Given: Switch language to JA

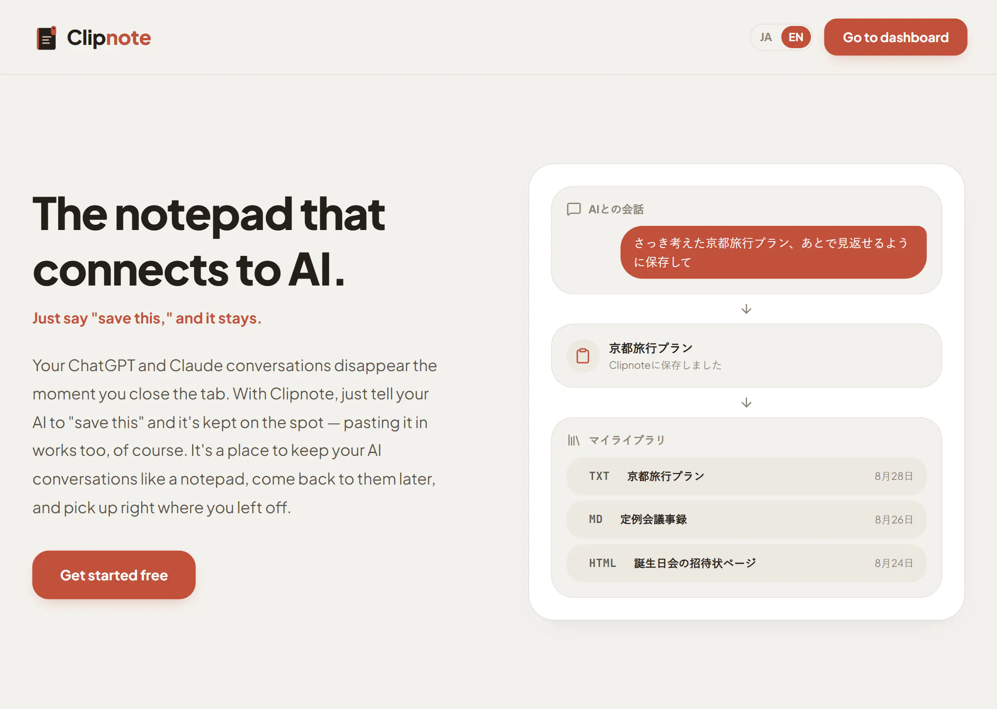Looking at the screenshot, I should (x=766, y=37).
